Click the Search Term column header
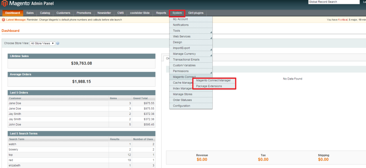The image size is (366, 168). click(58, 139)
